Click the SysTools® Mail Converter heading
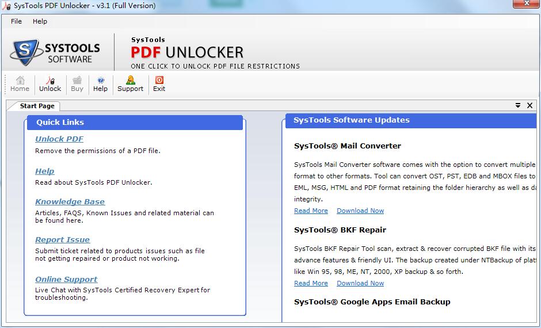This screenshot has width=541, height=328. (x=348, y=146)
